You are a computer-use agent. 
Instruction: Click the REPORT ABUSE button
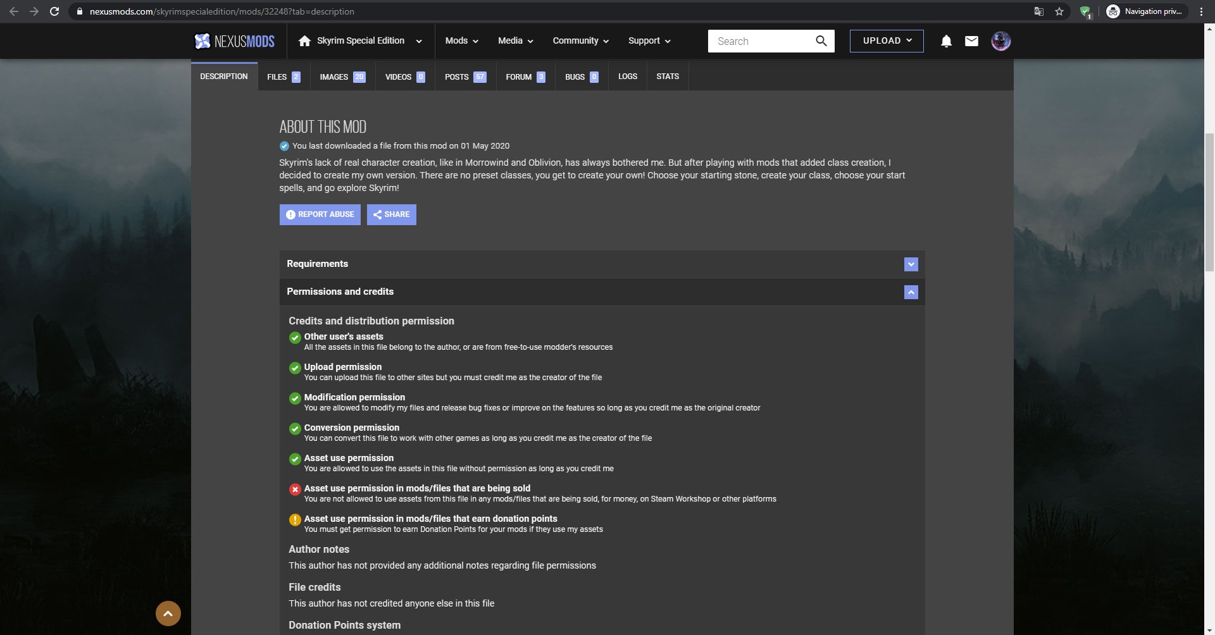click(x=320, y=214)
